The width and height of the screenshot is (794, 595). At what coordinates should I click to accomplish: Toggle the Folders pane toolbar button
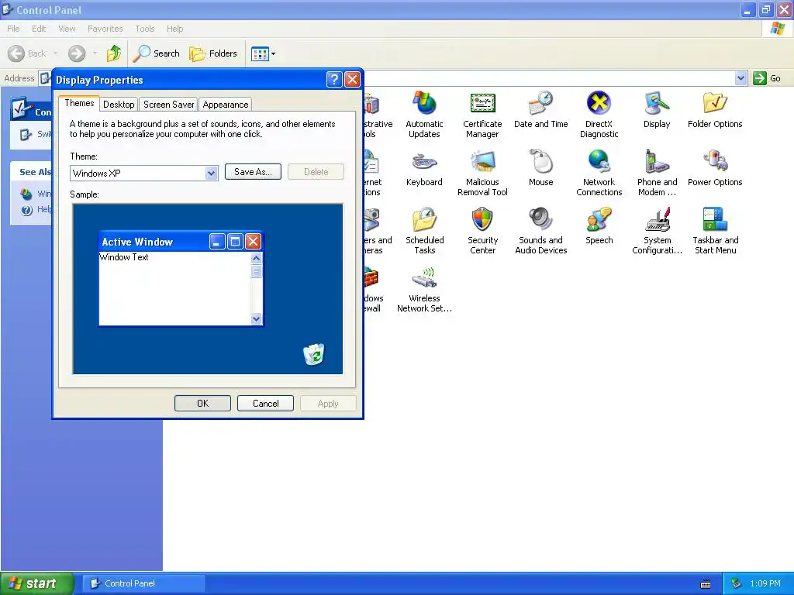pos(212,53)
